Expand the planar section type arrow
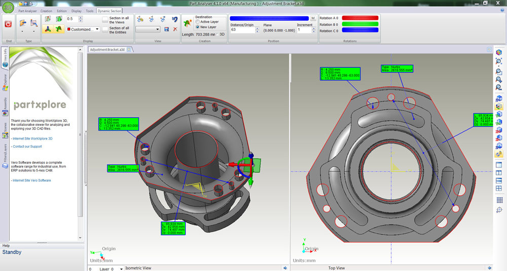 22,32
